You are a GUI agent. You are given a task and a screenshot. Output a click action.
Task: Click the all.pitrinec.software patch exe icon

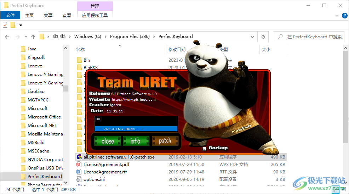tap(79, 157)
